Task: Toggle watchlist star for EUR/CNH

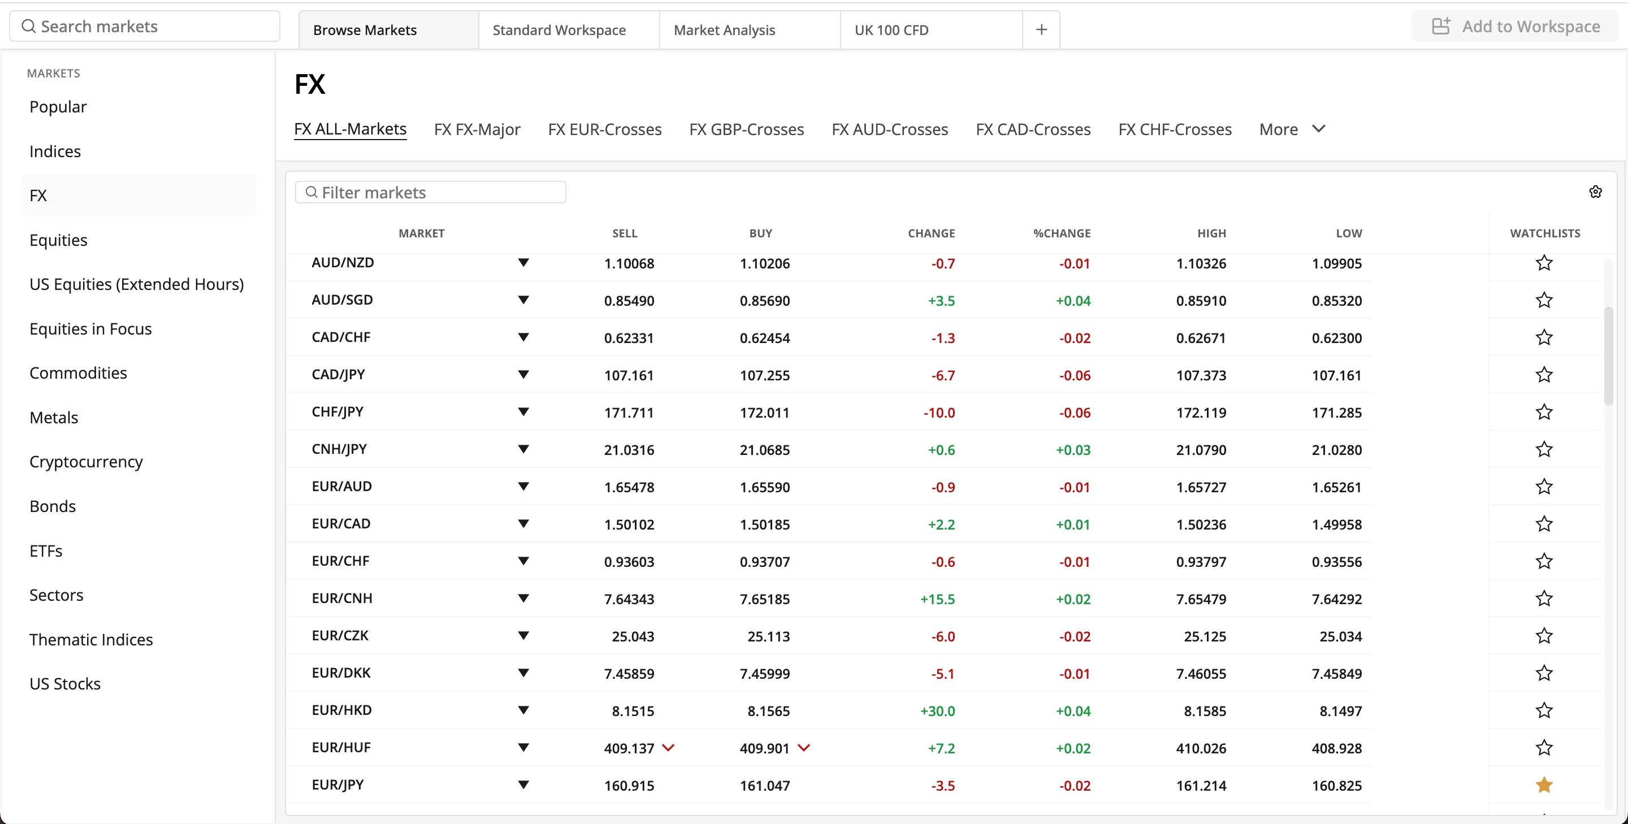Action: pos(1544,599)
